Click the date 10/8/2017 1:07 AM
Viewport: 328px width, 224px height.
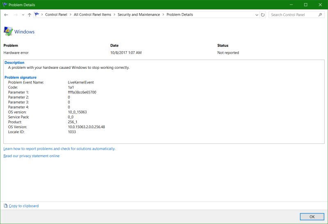tap(126, 53)
